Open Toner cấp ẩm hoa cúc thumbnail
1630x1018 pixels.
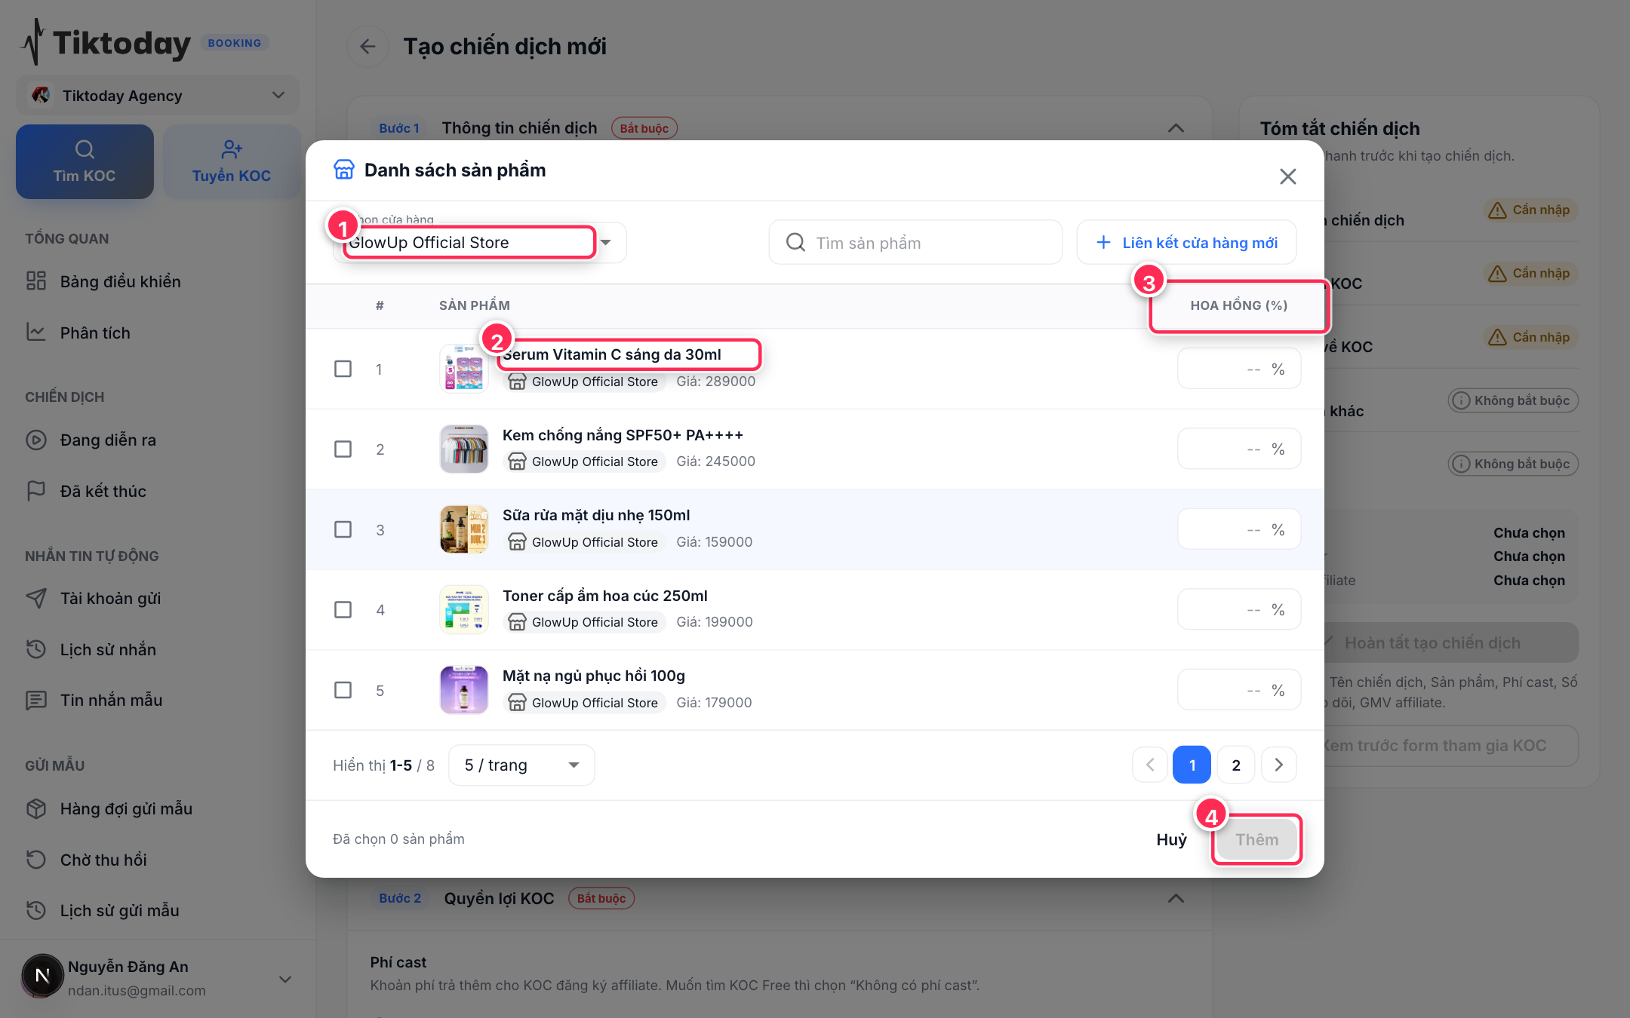[464, 609]
